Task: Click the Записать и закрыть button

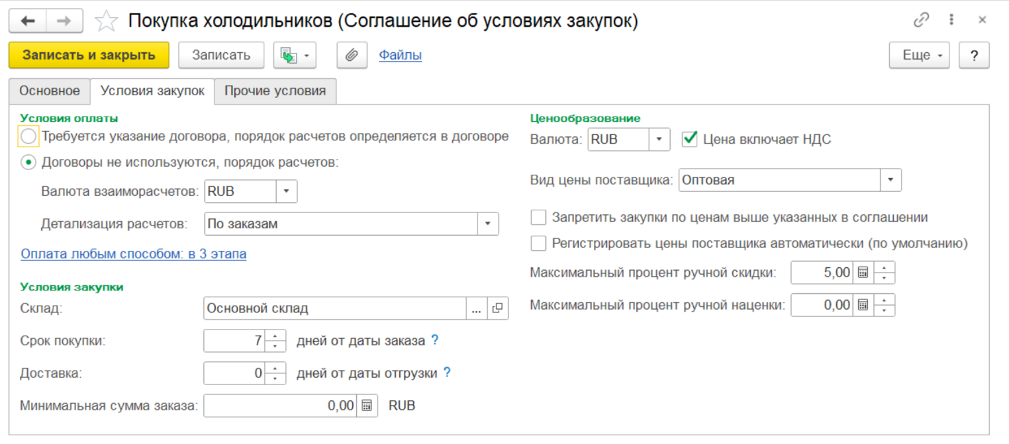Action: (x=88, y=56)
